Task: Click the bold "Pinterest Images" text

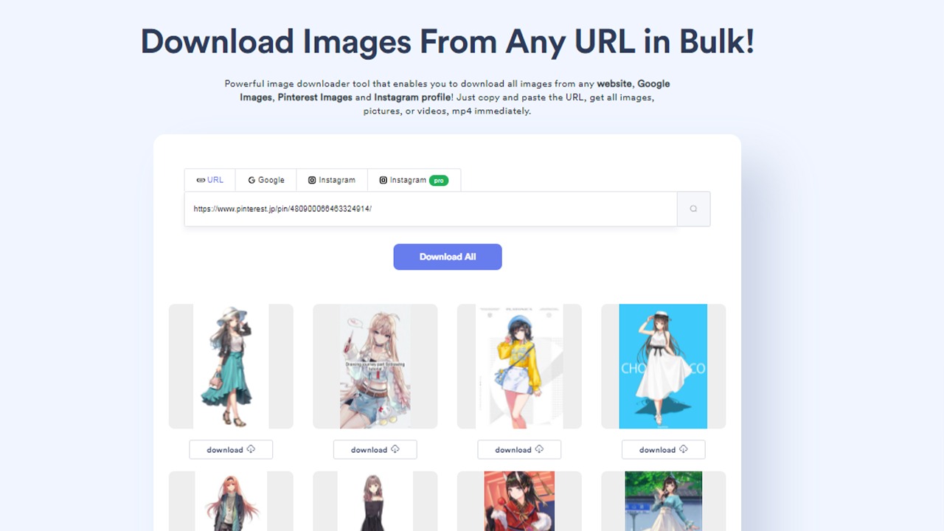Action: pyautogui.click(x=315, y=97)
